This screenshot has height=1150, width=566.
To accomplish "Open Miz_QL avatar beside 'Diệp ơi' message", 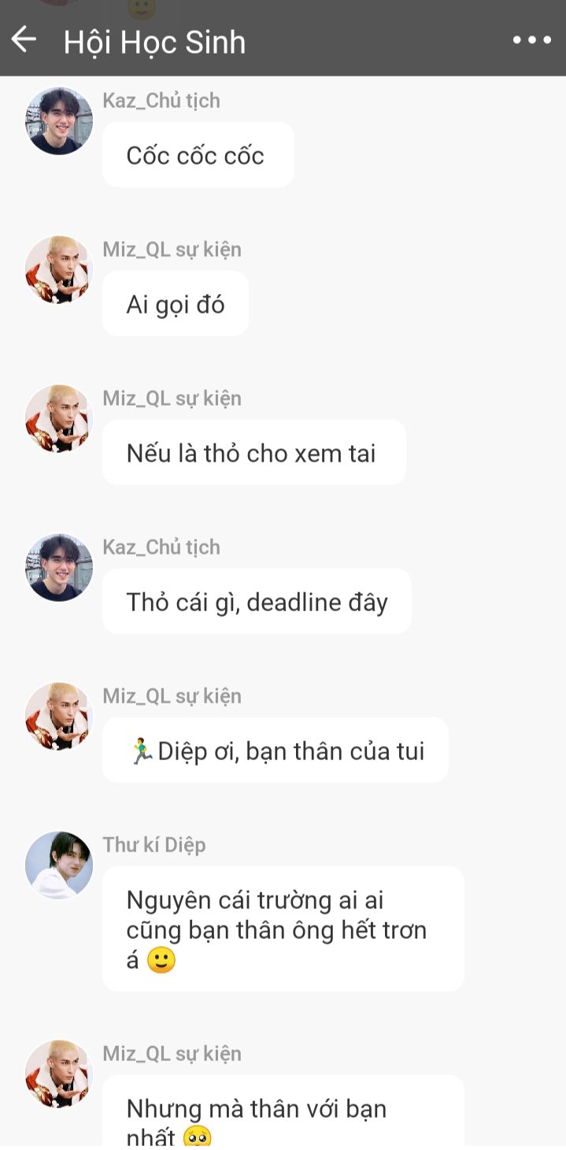I will (x=59, y=717).
